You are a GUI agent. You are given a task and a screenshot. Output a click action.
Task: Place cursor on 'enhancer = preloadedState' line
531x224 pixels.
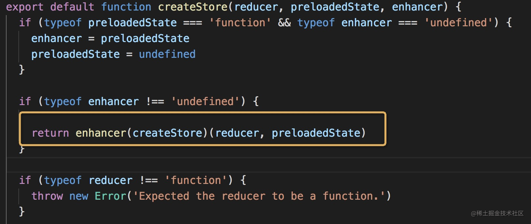(110, 38)
